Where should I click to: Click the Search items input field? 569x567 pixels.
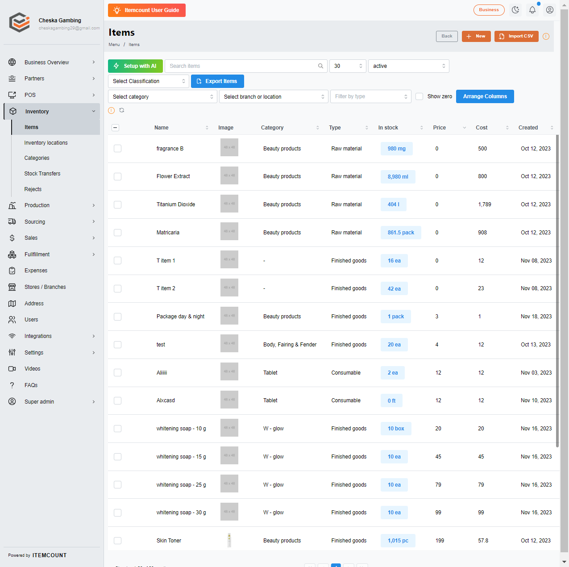coord(246,66)
